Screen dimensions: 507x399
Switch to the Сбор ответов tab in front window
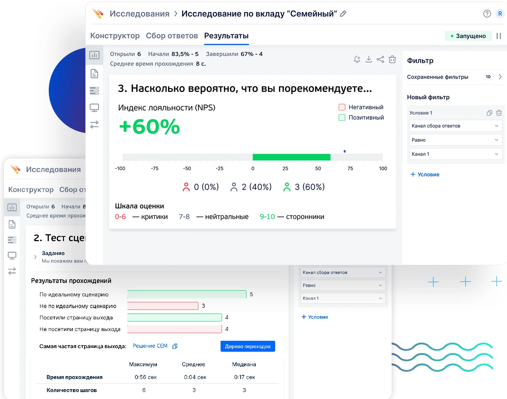click(x=172, y=36)
